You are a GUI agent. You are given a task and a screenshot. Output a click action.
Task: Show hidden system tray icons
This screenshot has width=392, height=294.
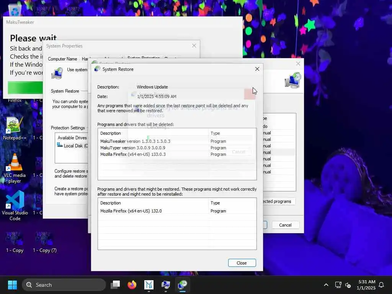tap(326, 285)
